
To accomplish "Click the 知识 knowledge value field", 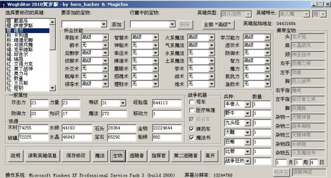I will coord(71,114).
